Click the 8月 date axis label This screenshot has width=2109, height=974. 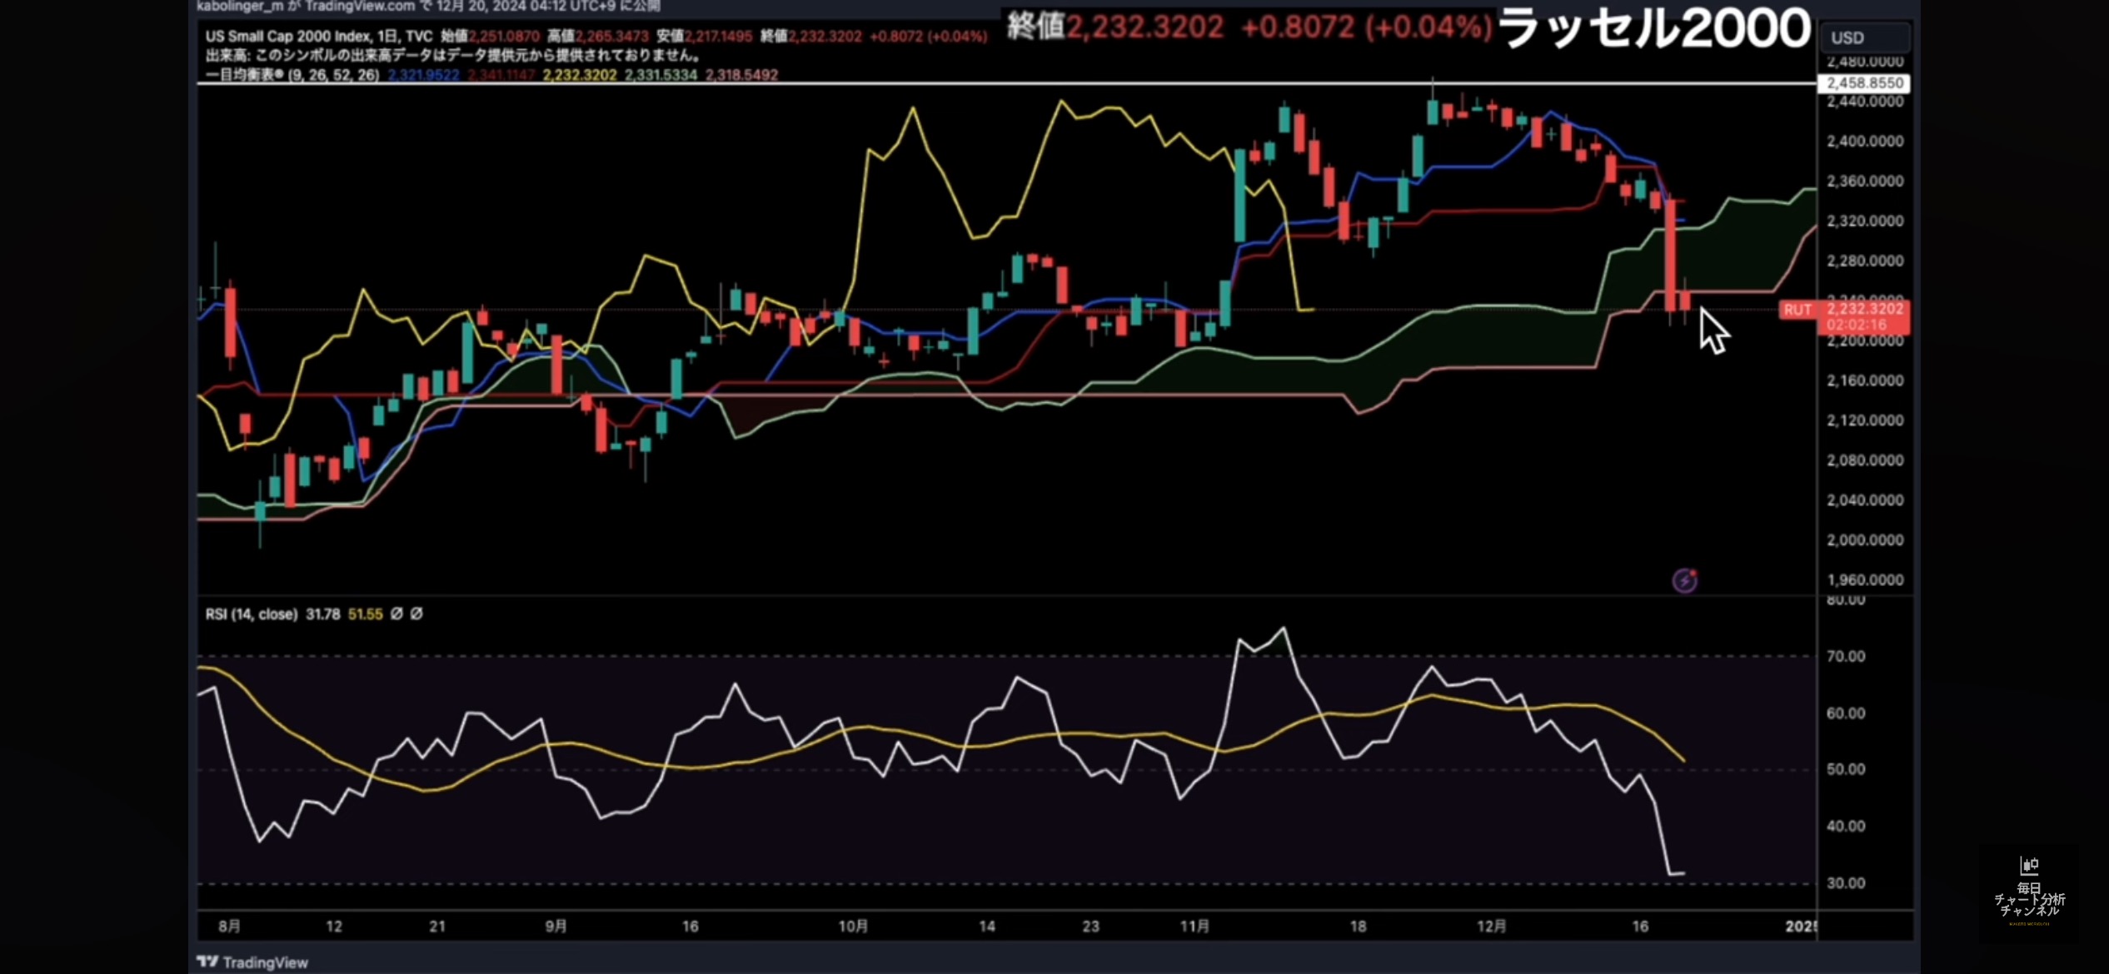[229, 926]
